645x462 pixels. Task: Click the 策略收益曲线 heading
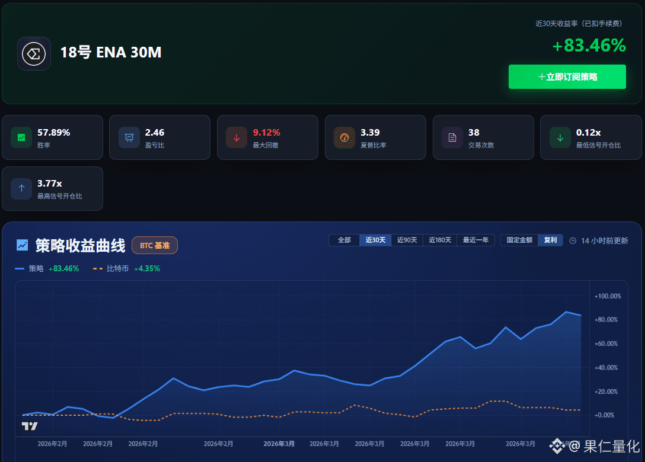click(x=80, y=245)
